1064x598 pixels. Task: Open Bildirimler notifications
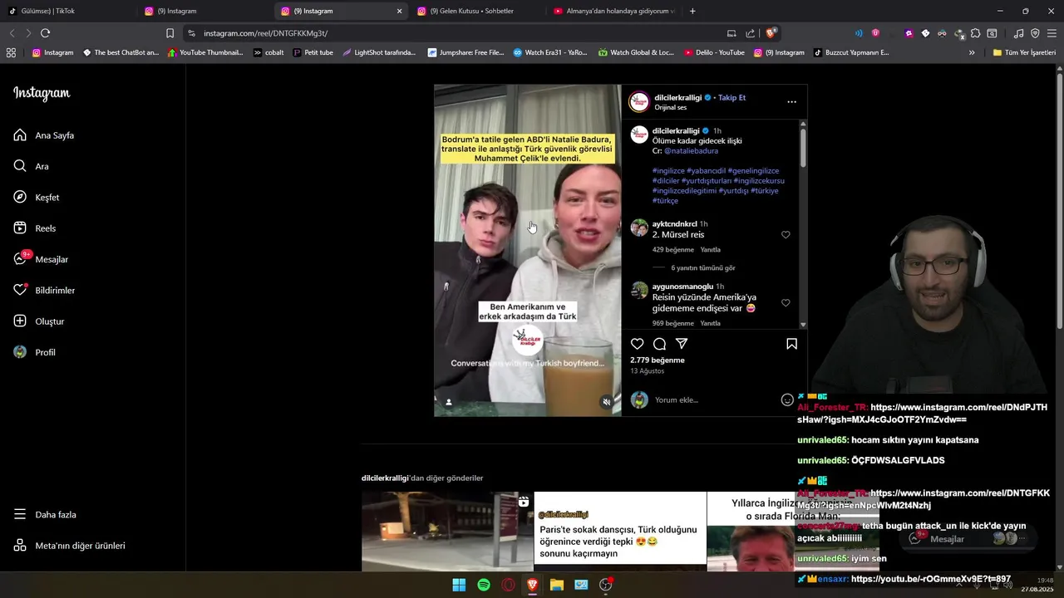[43, 290]
